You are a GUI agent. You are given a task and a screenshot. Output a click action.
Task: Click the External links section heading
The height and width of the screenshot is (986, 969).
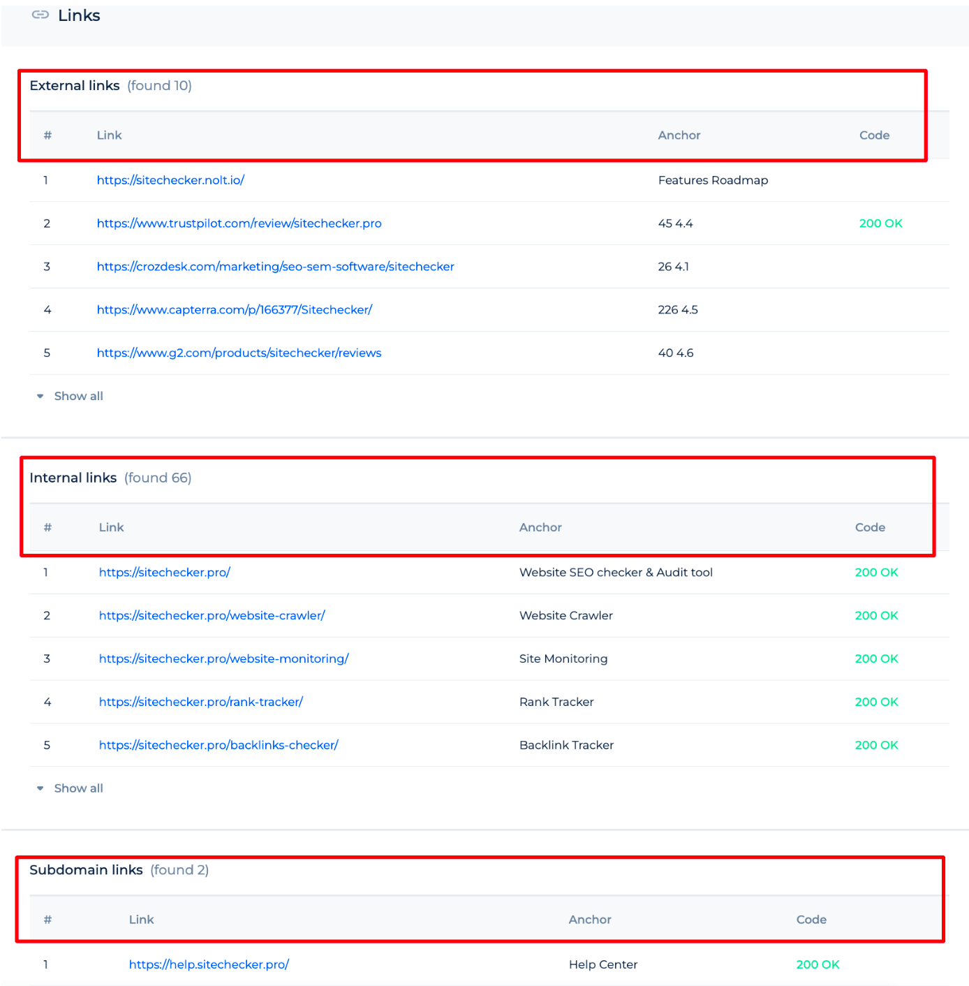75,86
